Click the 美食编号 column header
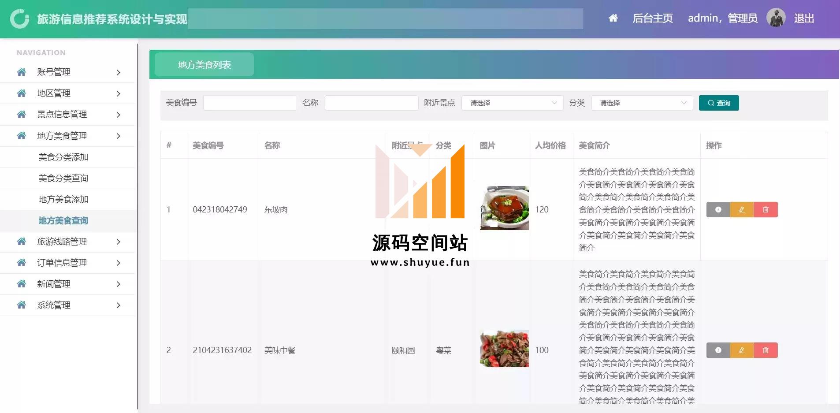The height and width of the screenshot is (413, 840). (208, 145)
